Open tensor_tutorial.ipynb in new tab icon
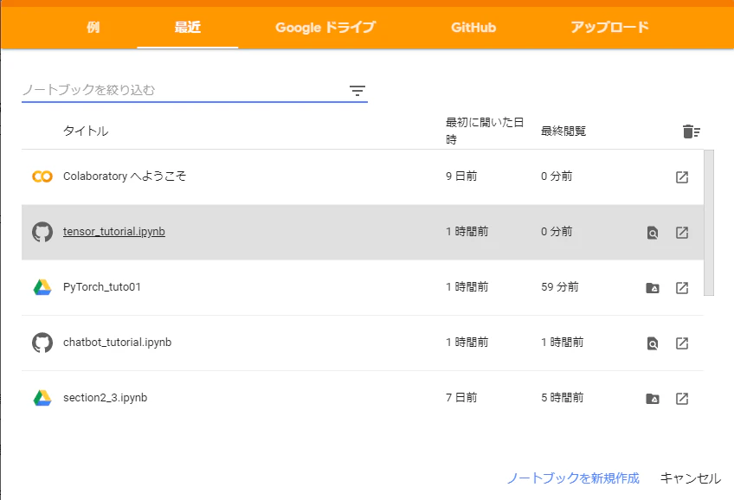Viewport: 734px width, 500px height. point(682,233)
